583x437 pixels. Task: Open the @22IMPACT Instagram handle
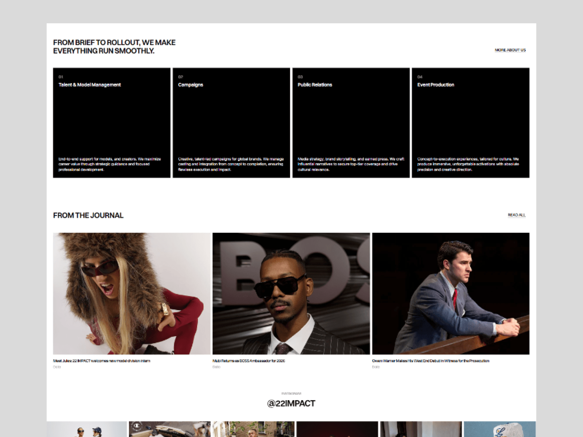click(x=291, y=403)
